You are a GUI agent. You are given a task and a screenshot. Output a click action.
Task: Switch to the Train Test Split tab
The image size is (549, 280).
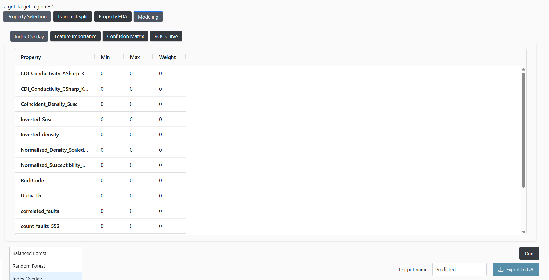[72, 17]
